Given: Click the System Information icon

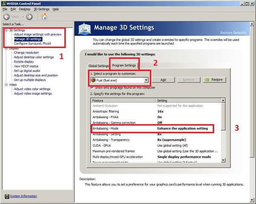Looking at the screenshot, I should point(7,196).
